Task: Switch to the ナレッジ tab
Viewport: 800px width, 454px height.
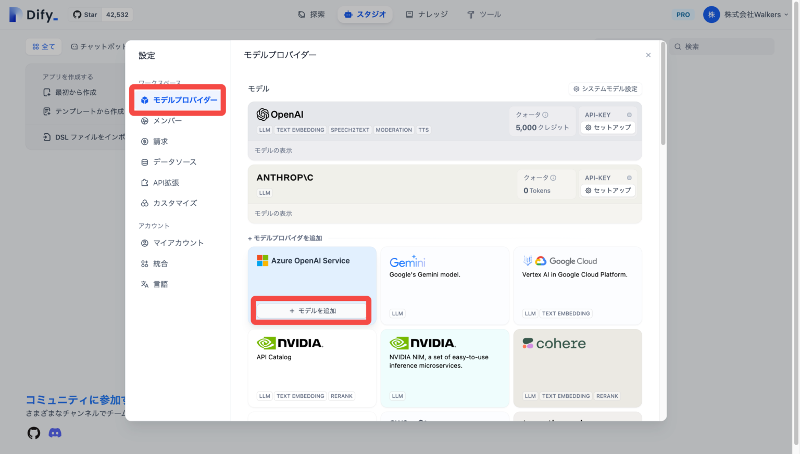Action: tap(427, 15)
